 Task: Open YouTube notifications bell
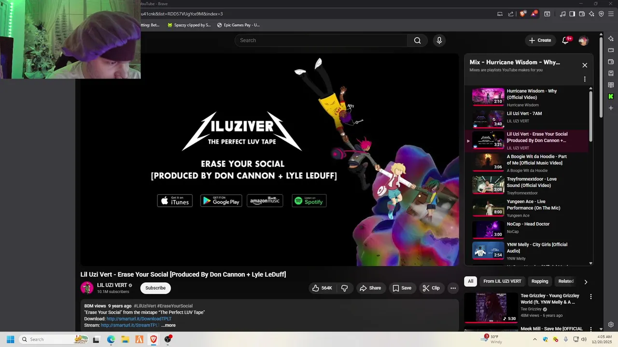pyautogui.click(x=565, y=40)
